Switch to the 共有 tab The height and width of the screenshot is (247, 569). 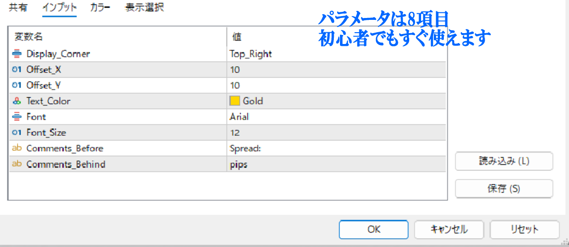tap(18, 8)
